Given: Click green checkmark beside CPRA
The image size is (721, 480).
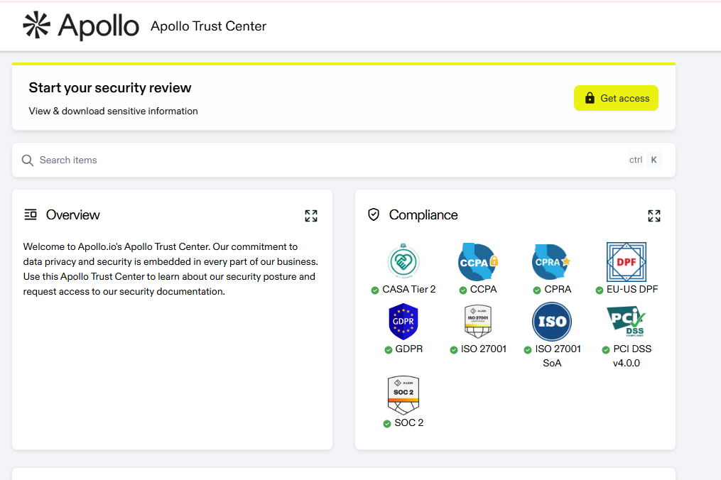Looking at the screenshot, I should (x=536, y=290).
